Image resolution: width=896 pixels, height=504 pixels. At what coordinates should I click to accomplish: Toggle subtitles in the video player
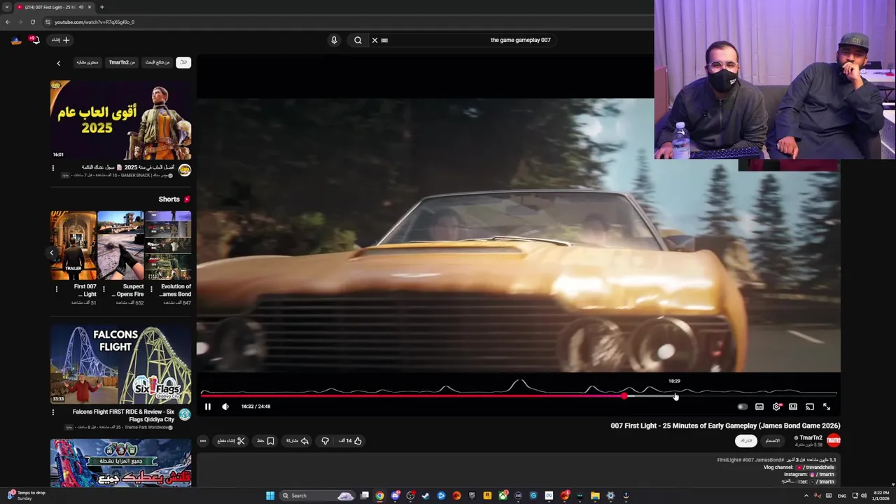[759, 407]
